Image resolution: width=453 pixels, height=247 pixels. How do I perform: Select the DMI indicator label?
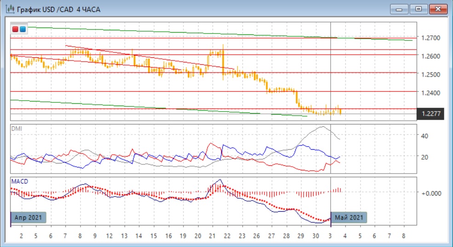tap(16, 129)
